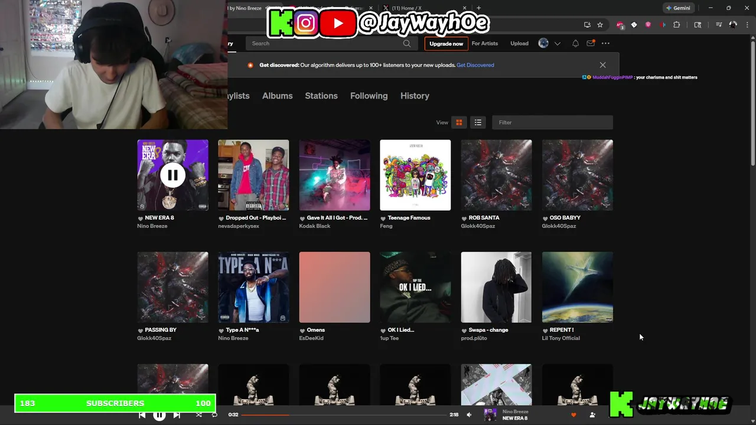Viewport: 756px width, 425px height.
Task: Open the three-dot more menu in the header
Action: pos(605,43)
